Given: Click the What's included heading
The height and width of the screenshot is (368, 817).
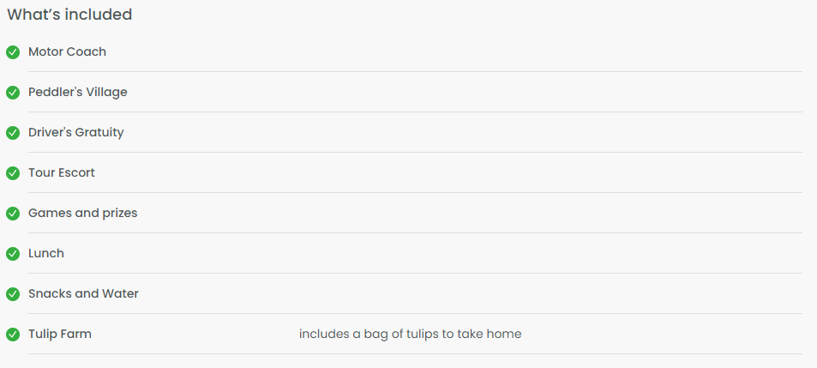Looking at the screenshot, I should coord(69,15).
